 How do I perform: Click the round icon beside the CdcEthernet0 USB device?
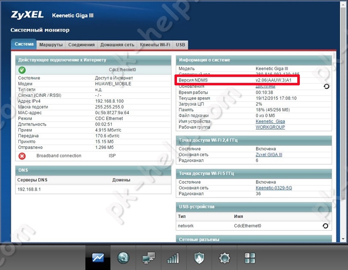(x=326, y=226)
